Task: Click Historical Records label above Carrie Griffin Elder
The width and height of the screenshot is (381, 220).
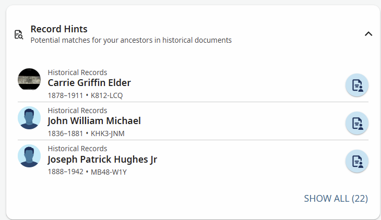Action: (x=77, y=72)
